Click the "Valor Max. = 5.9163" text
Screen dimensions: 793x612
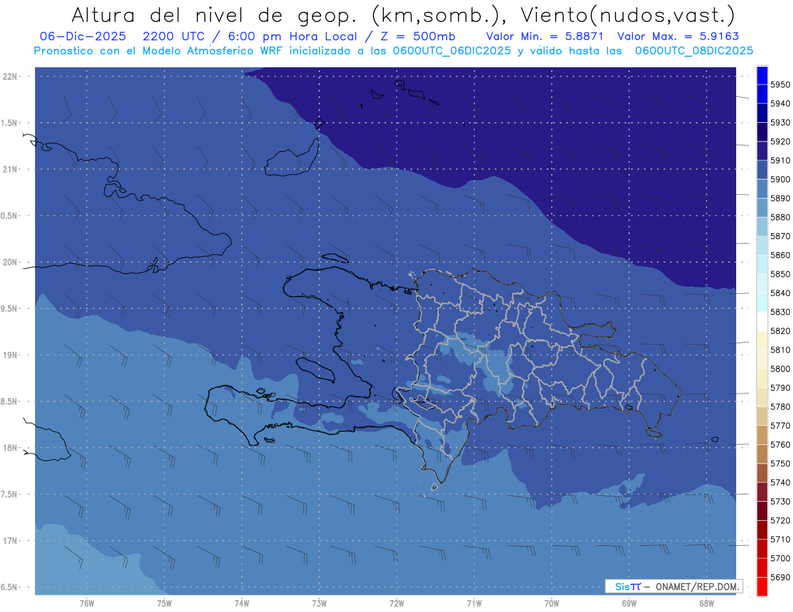pos(678,36)
